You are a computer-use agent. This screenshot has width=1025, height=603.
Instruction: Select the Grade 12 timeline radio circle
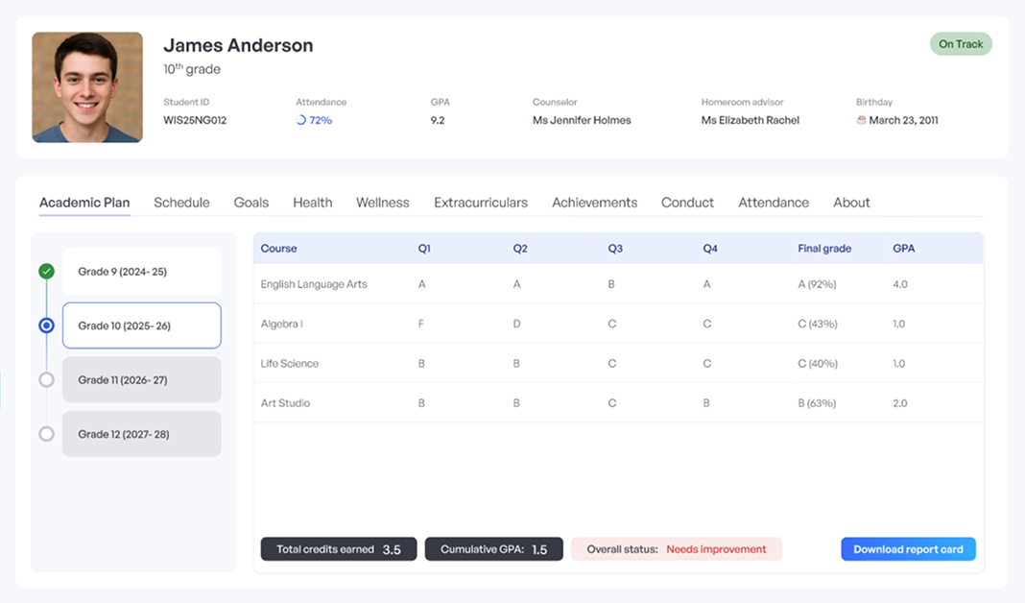pyautogui.click(x=46, y=434)
